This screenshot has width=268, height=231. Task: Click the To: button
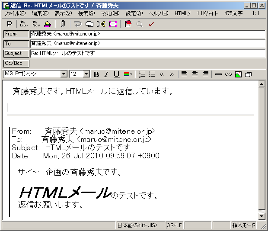[x=16, y=44]
